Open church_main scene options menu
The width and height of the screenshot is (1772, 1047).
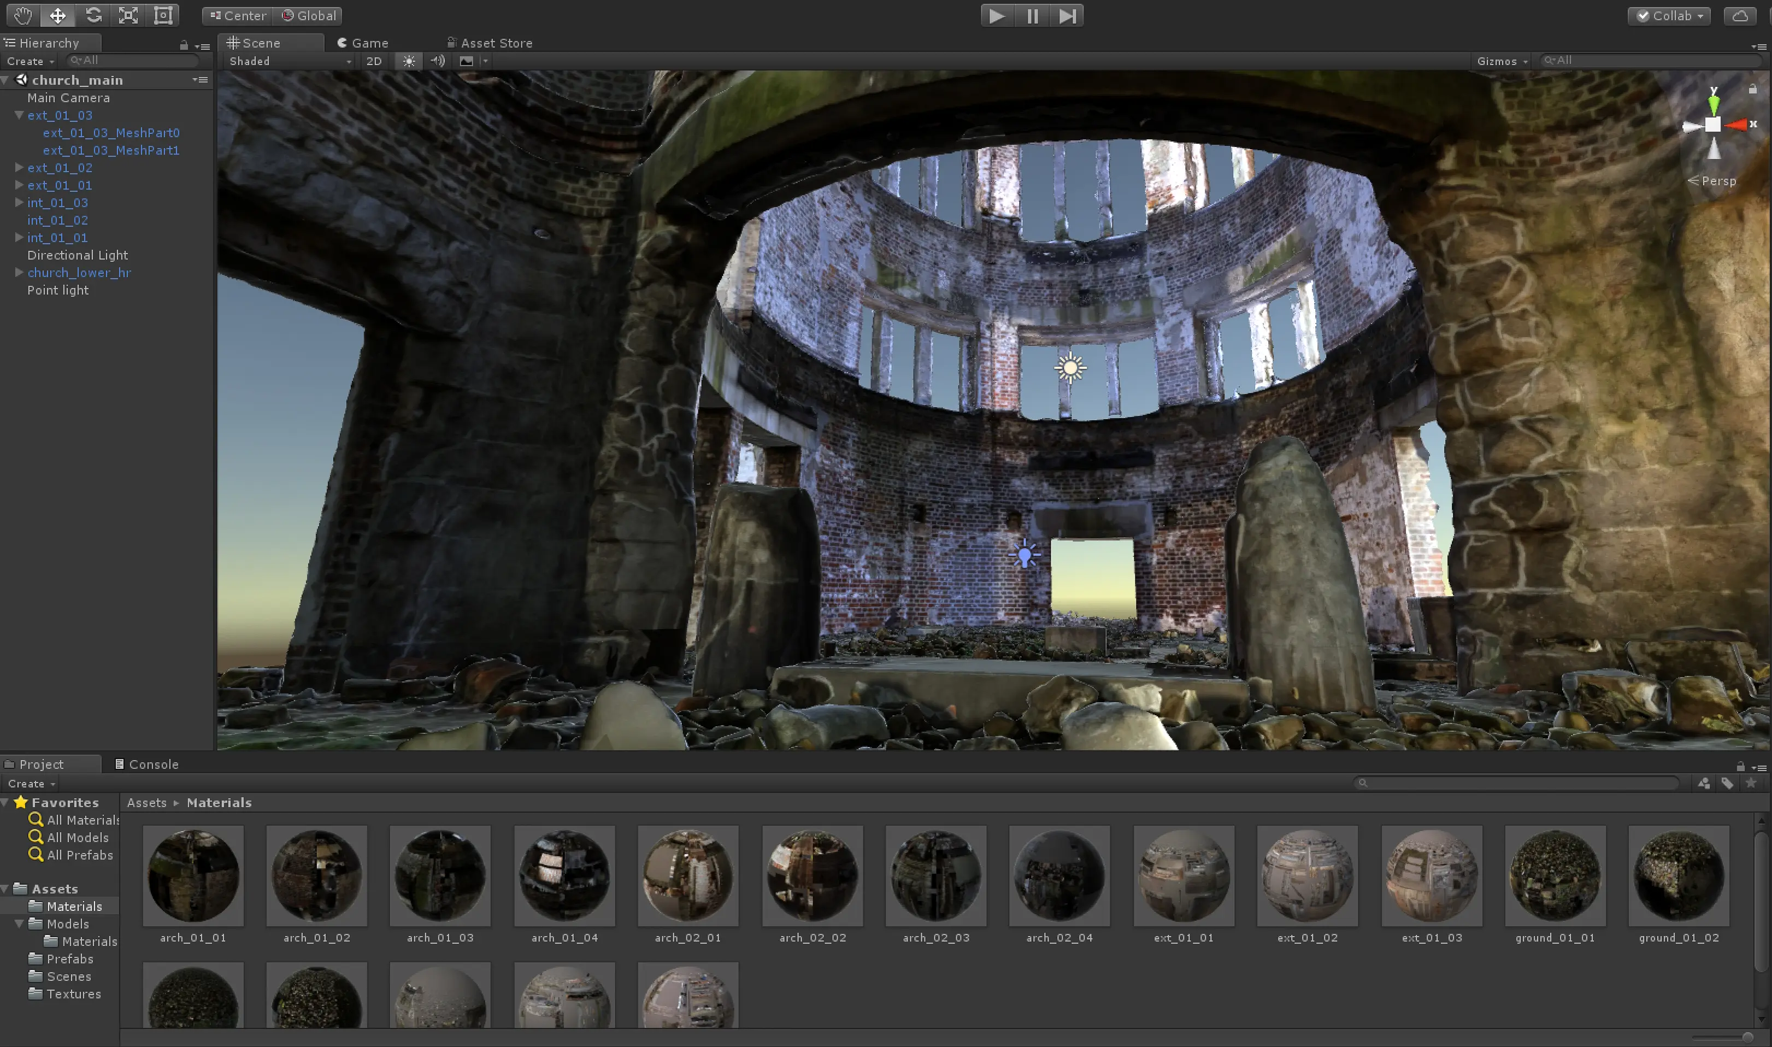(201, 80)
